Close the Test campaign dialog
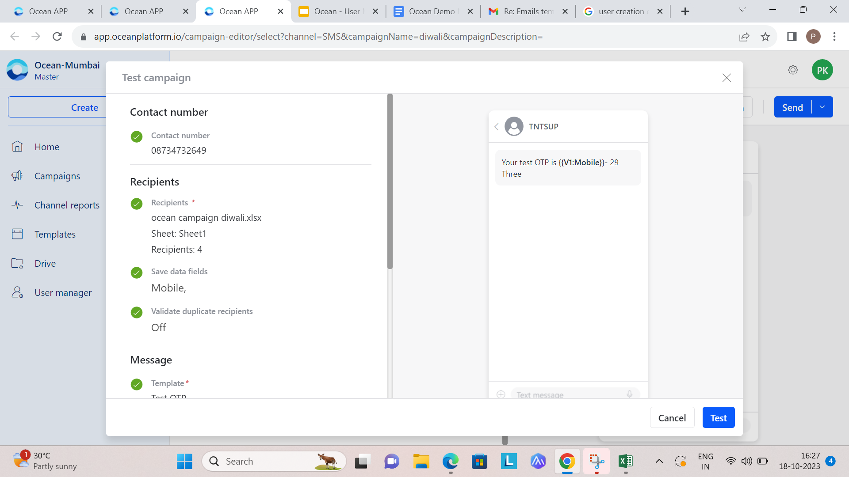The height and width of the screenshot is (477, 849). click(727, 78)
